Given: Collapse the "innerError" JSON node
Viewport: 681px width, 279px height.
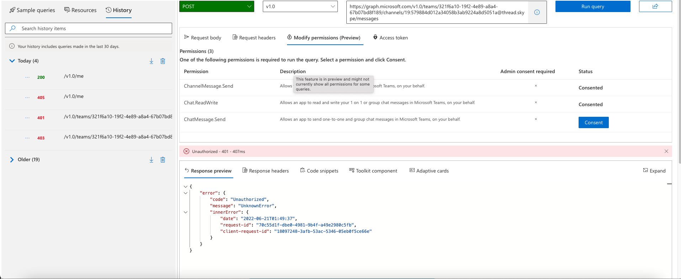Looking at the screenshot, I should [x=185, y=212].
